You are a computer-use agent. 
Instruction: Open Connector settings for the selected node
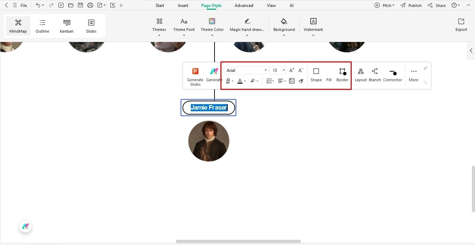[x=392, y=75]
